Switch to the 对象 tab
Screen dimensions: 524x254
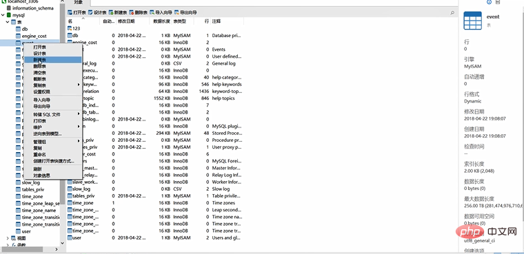pyautogui.click(x=78, y=2)
